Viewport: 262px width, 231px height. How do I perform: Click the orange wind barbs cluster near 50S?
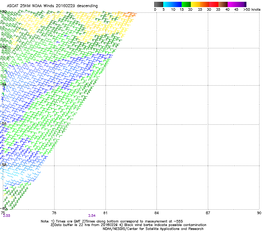point(130,15)
